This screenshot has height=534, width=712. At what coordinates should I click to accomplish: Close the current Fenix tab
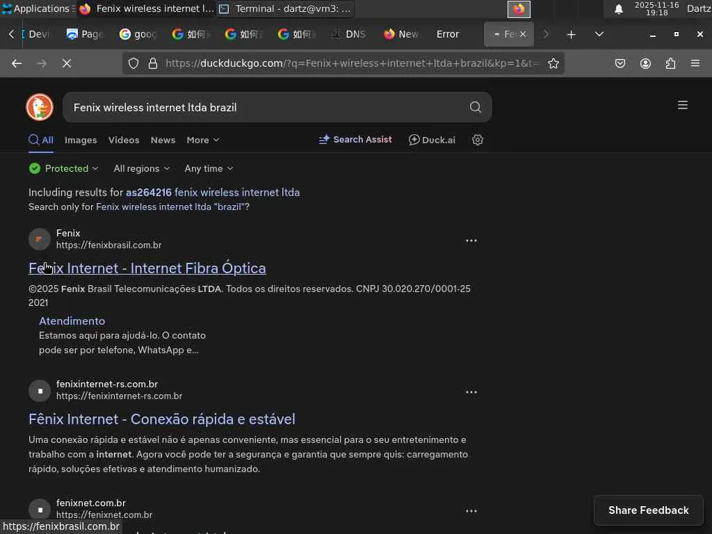tap(523, 34)
